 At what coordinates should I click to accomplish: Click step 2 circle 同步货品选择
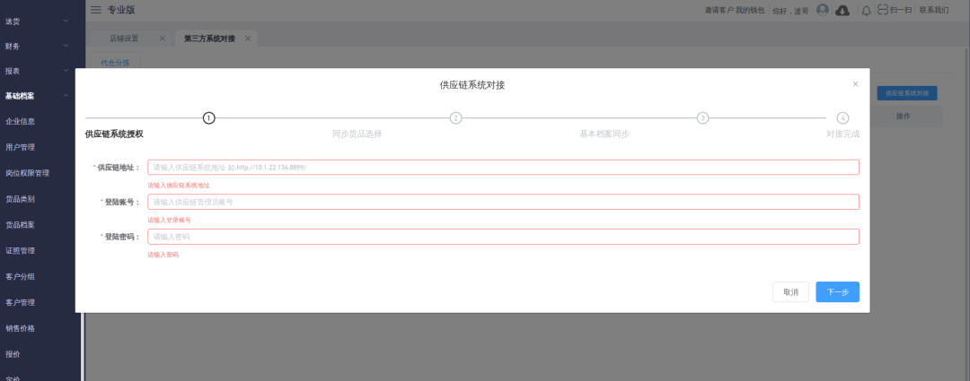456,118
